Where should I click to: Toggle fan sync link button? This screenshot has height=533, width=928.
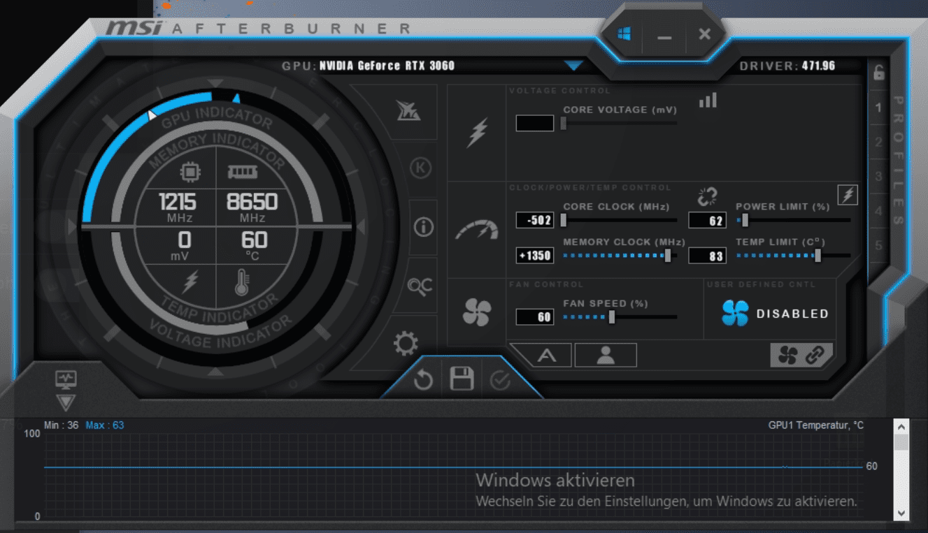tap(801, 355)
